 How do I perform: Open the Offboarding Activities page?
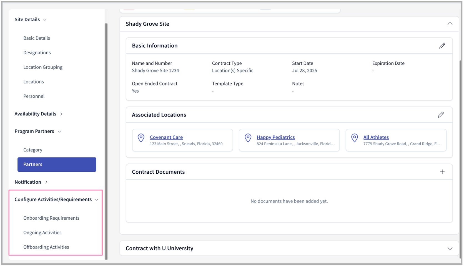[46, 247]
